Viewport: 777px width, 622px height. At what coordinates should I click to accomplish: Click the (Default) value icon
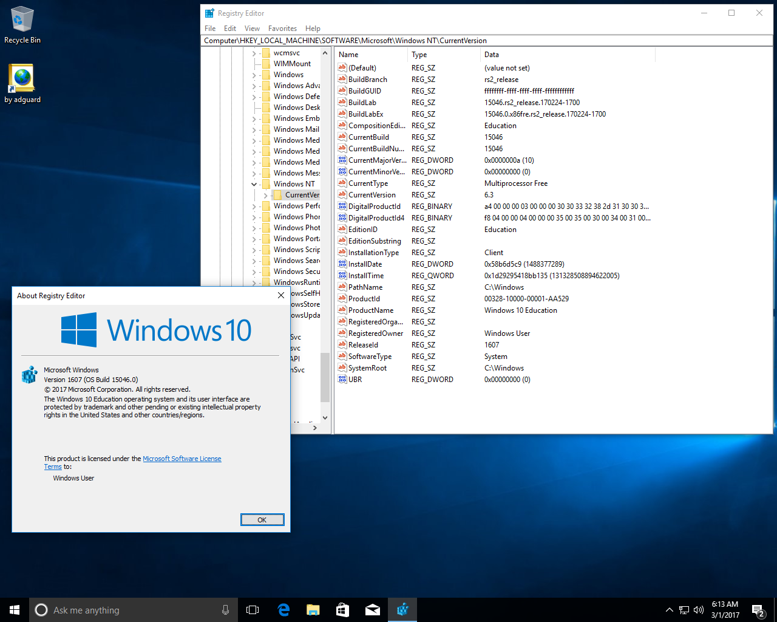click(x=342, y=67)
